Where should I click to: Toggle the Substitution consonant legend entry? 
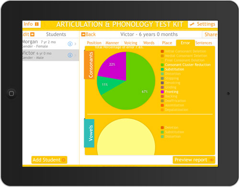[x=172, y=69]
